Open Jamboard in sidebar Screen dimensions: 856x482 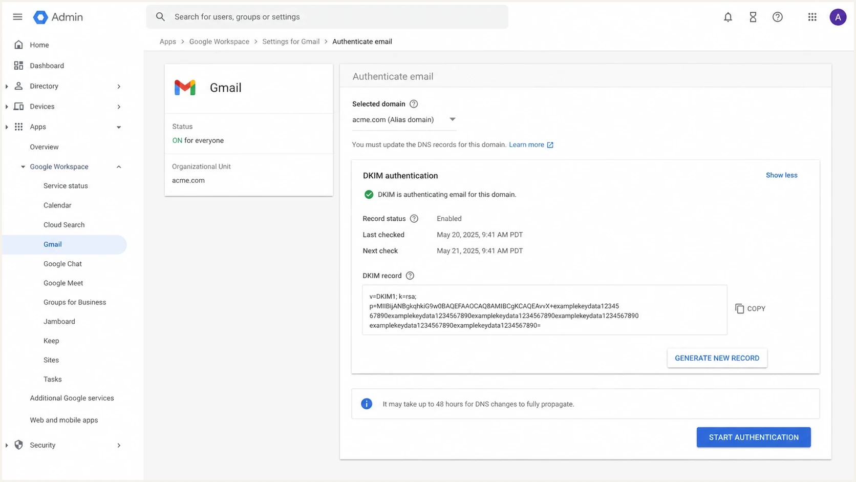point(59,322)
